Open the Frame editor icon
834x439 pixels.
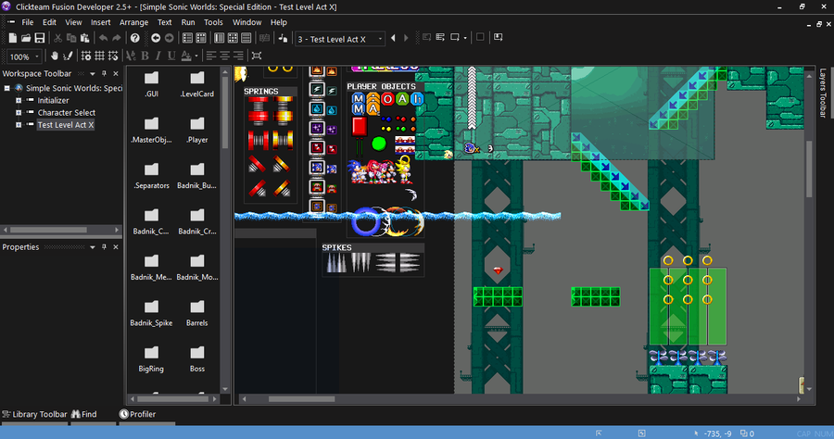coord(201,38)
